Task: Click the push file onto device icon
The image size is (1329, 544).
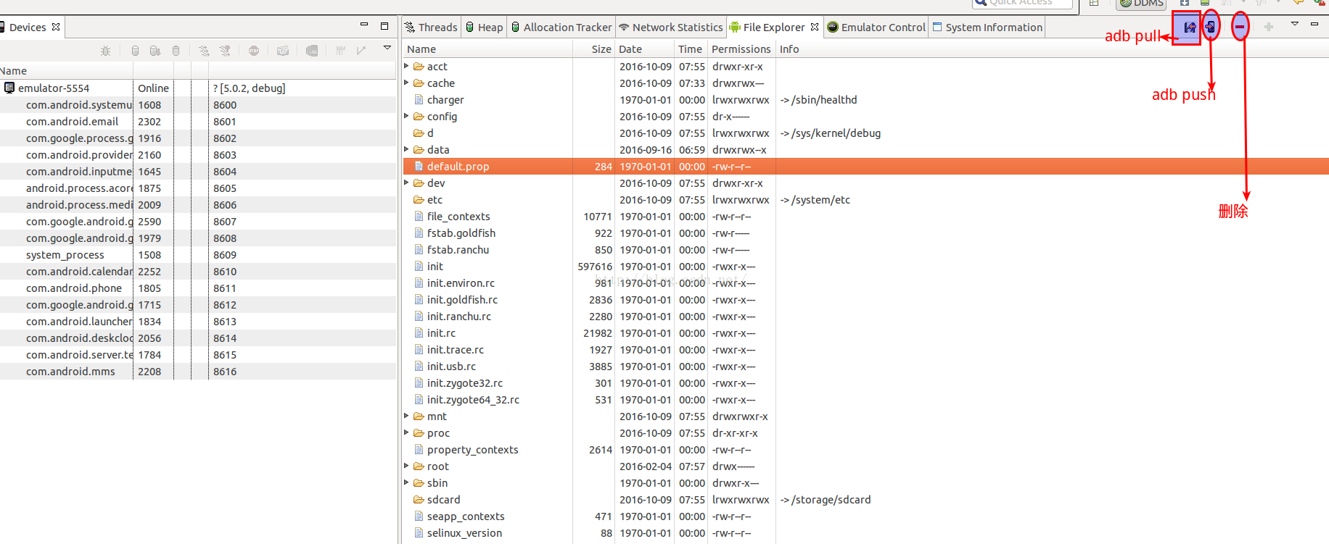Action: coord(1210,28)
